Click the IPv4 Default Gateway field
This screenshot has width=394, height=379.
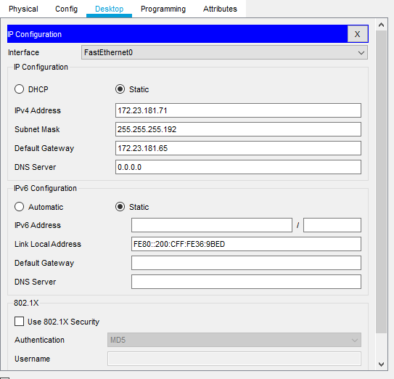[x=238, y=148]
